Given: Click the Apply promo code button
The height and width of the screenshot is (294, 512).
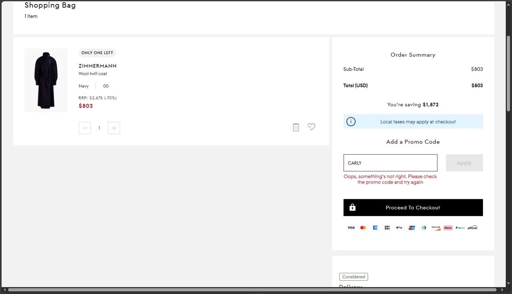Looking at the screenshot, I should click(464, 163).
